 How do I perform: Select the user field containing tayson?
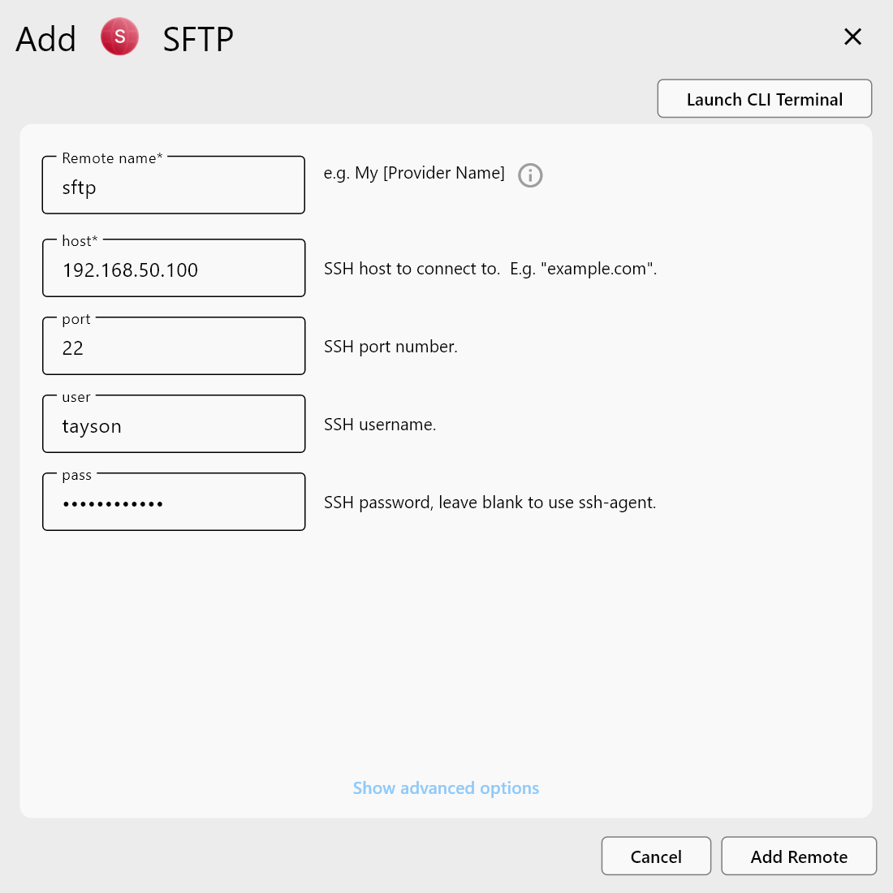point(173,425)
